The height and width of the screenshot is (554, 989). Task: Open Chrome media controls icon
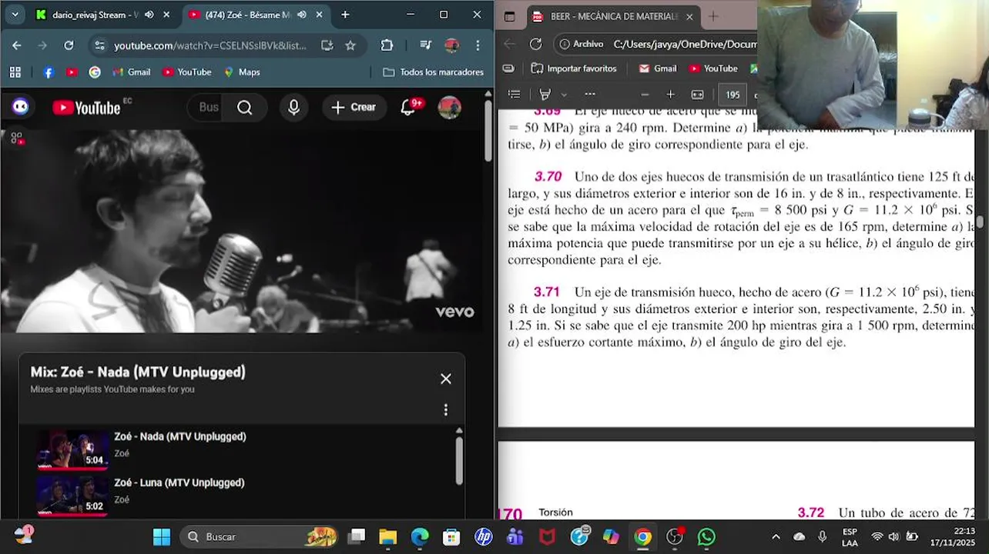tap(425, 45)
